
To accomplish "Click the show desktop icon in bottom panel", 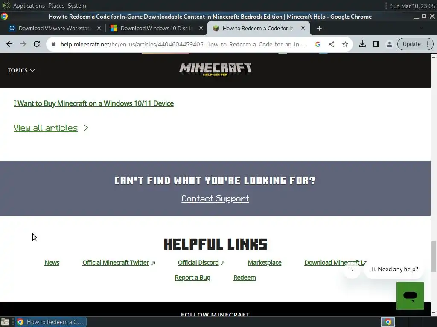I will pos(5,322).
